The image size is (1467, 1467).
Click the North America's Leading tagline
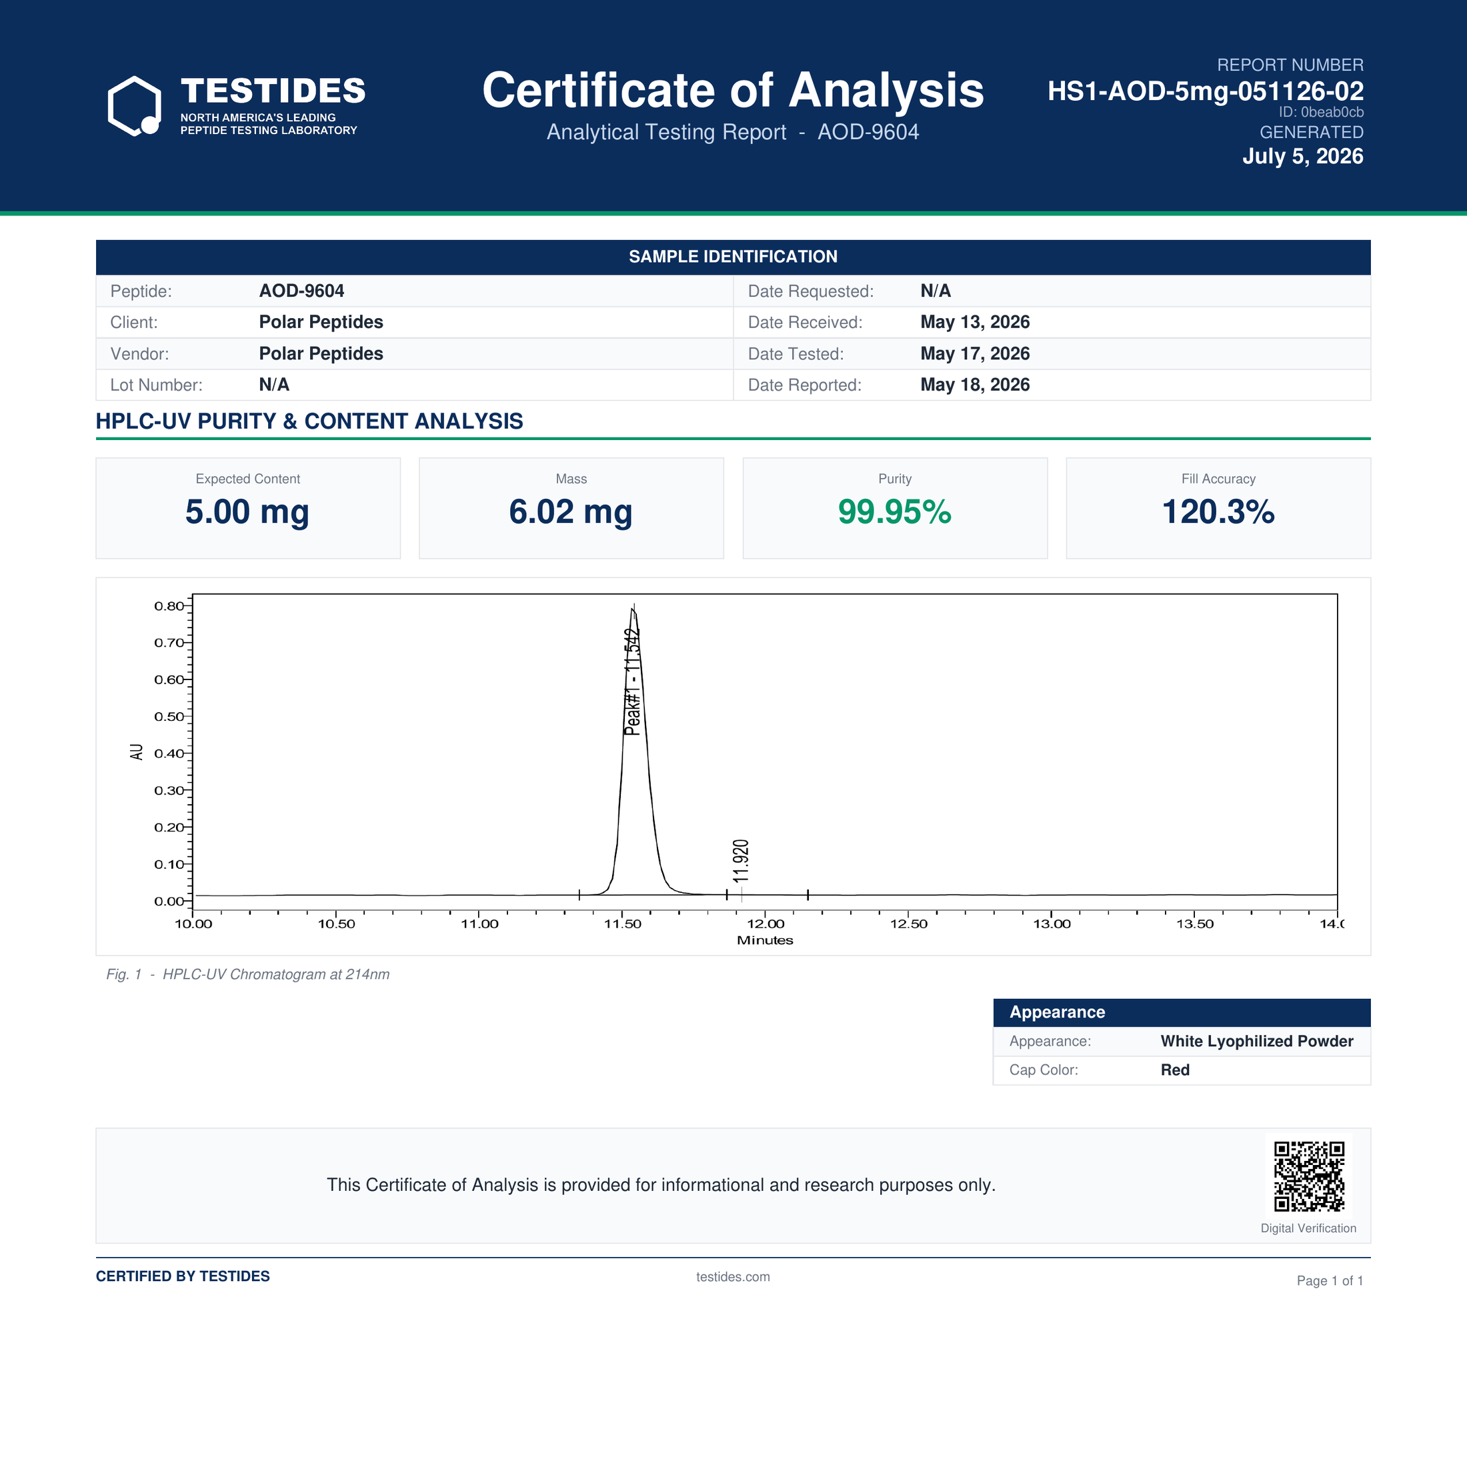(269, 124)
